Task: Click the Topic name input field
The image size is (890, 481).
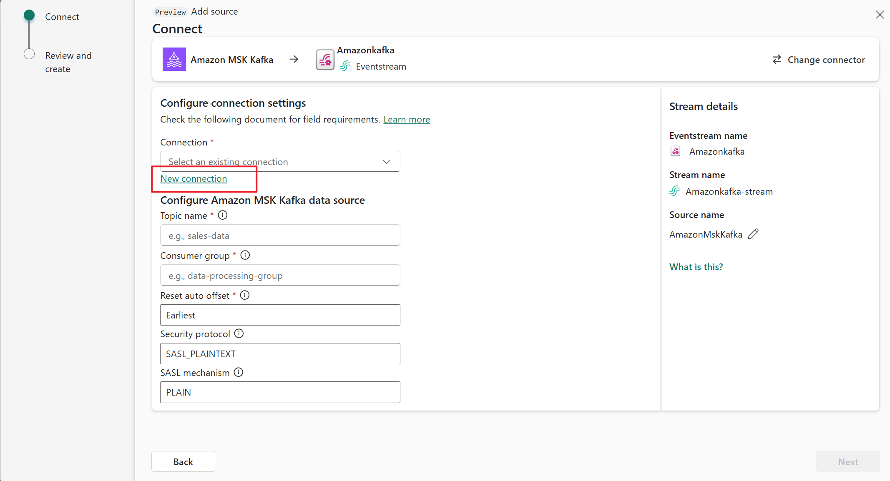Action: coord(280,235)
